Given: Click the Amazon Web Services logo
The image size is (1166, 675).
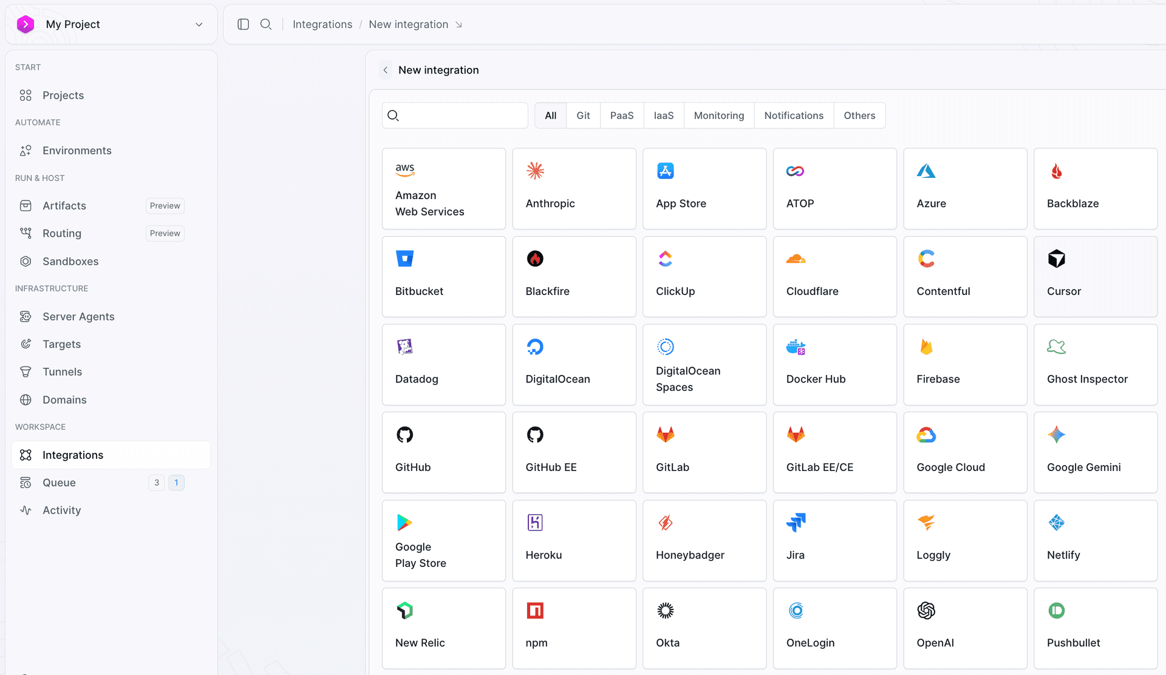Looking at the screenshot, I should tap(405, 170).
